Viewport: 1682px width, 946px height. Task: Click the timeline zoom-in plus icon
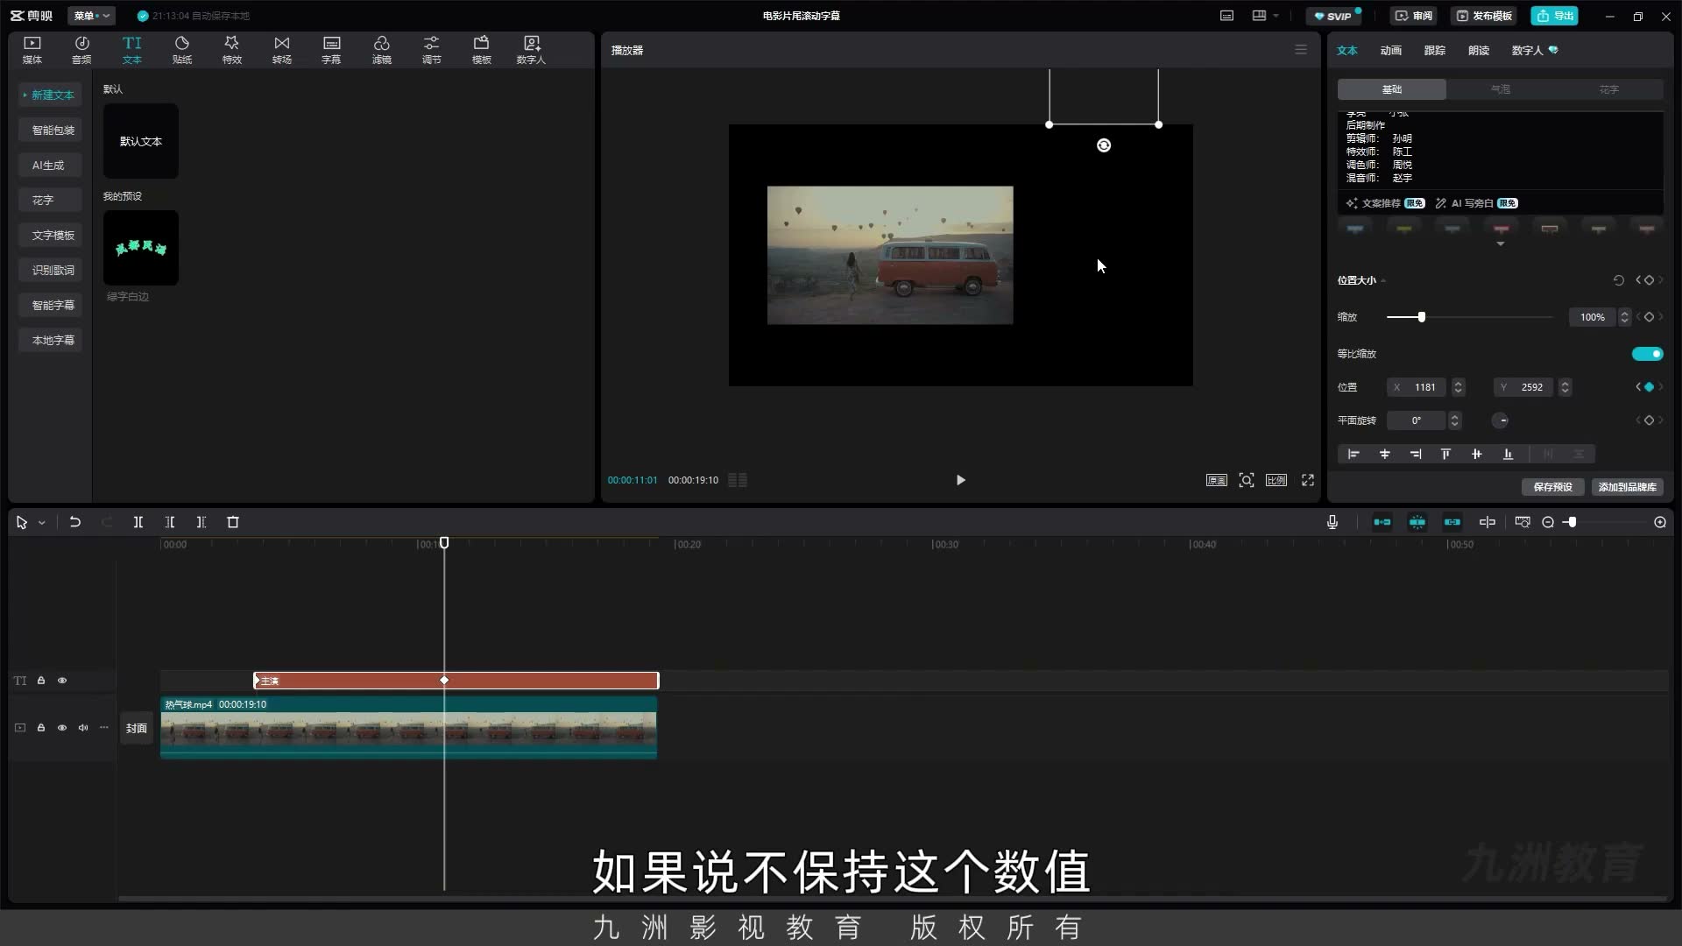click(x=1660, y=522)
